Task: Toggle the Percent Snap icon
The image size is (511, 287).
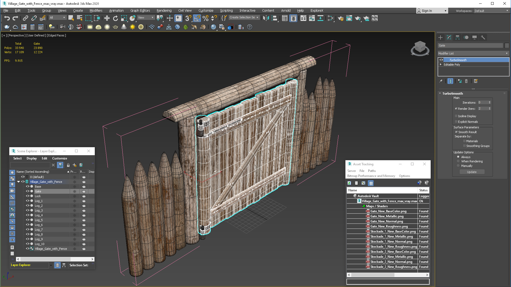Action: click(205, 18)
